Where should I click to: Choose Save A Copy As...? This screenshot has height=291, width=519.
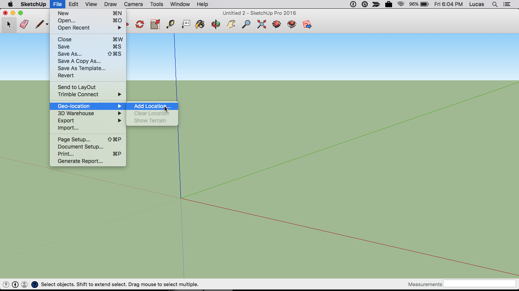88,61
